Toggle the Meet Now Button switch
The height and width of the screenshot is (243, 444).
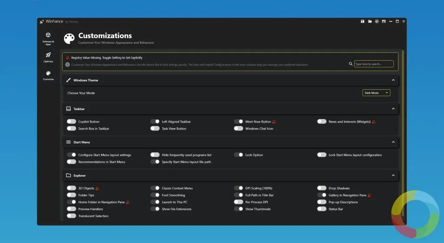tap(238, 121)
